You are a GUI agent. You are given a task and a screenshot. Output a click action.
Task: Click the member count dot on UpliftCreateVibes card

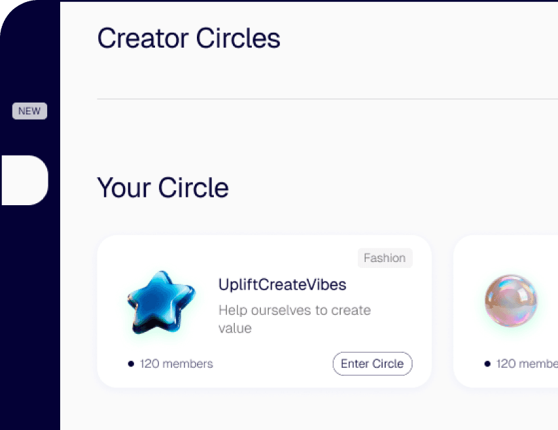point(131,363)
